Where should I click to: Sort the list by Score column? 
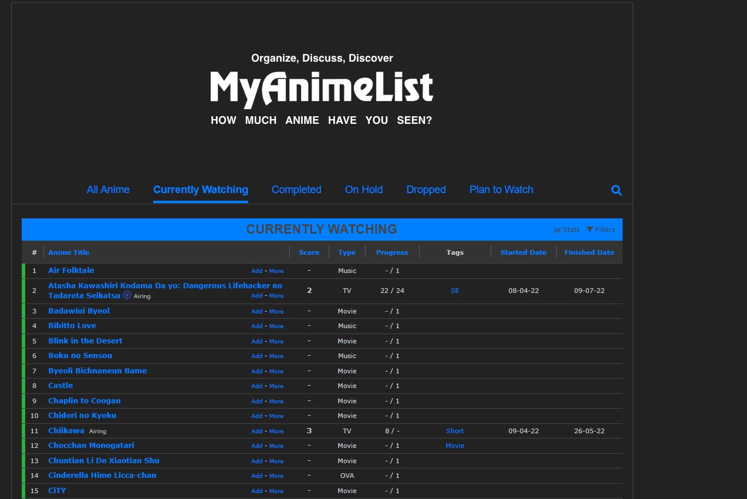(309, 252)
